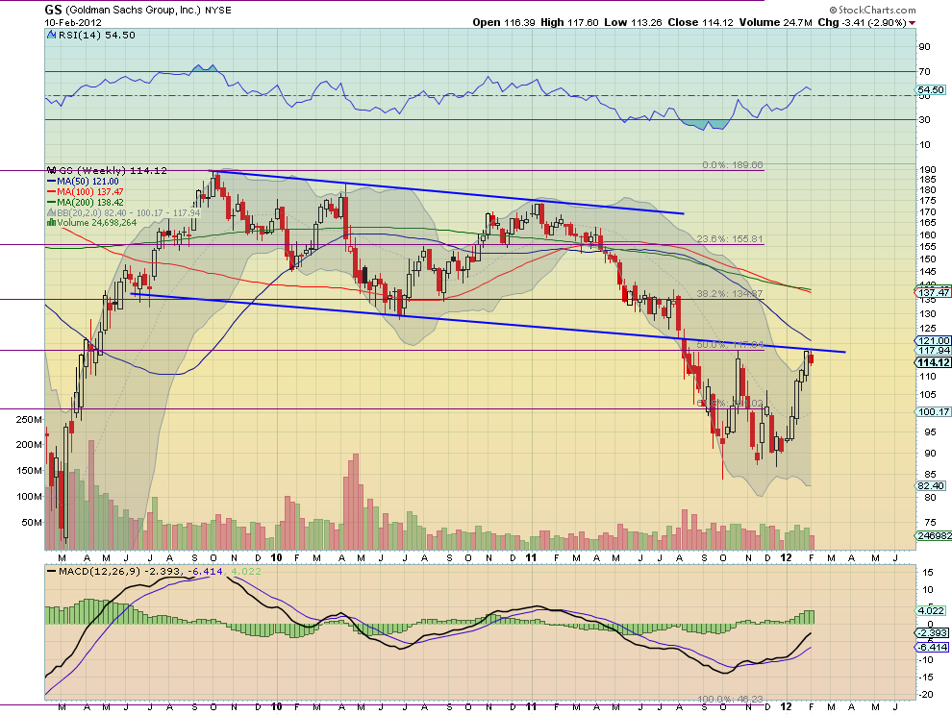Click the 95 label on the price axis
The height and width of the screenshot is (715, 952).
click(x=930, y=431)
